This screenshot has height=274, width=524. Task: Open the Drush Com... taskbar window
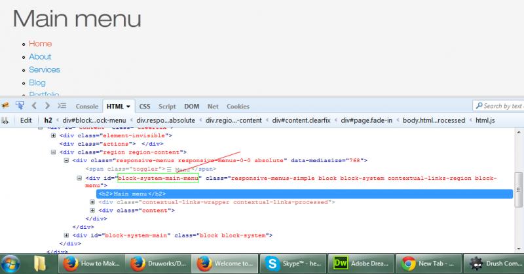tap(495, 264)
